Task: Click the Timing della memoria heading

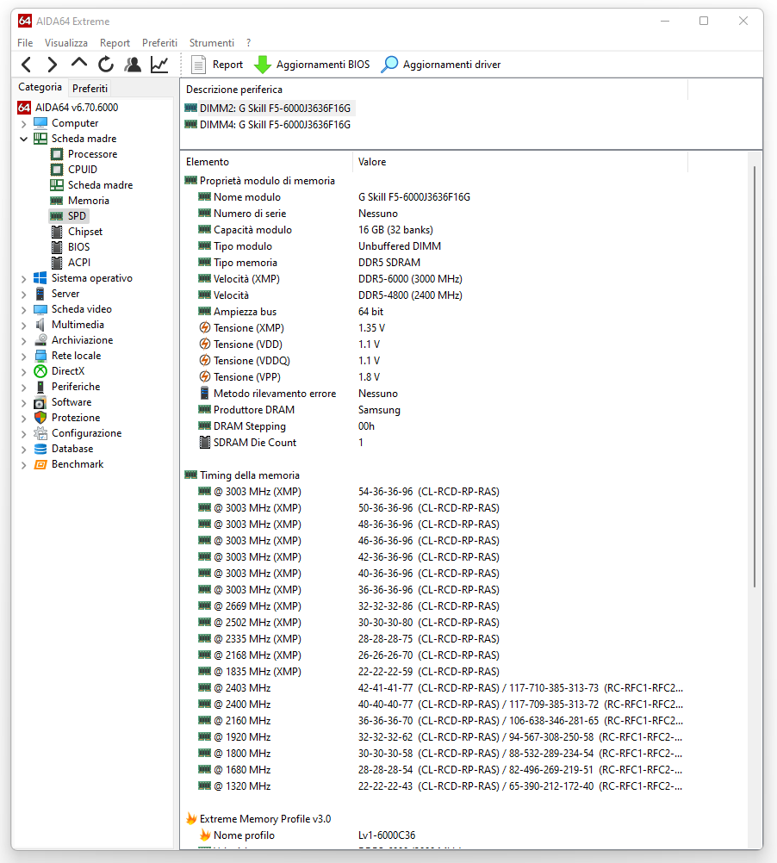Action: (250, 475)
